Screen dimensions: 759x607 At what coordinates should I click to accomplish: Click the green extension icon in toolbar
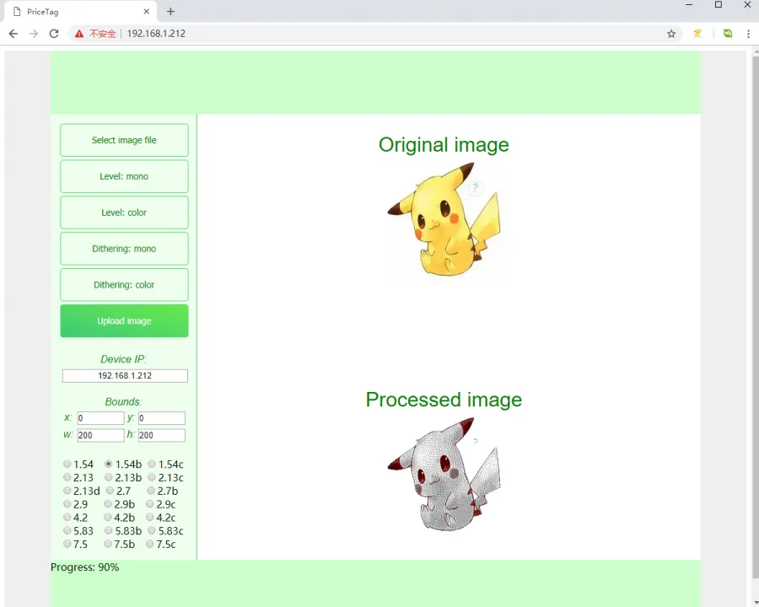[x=727, y=34]
